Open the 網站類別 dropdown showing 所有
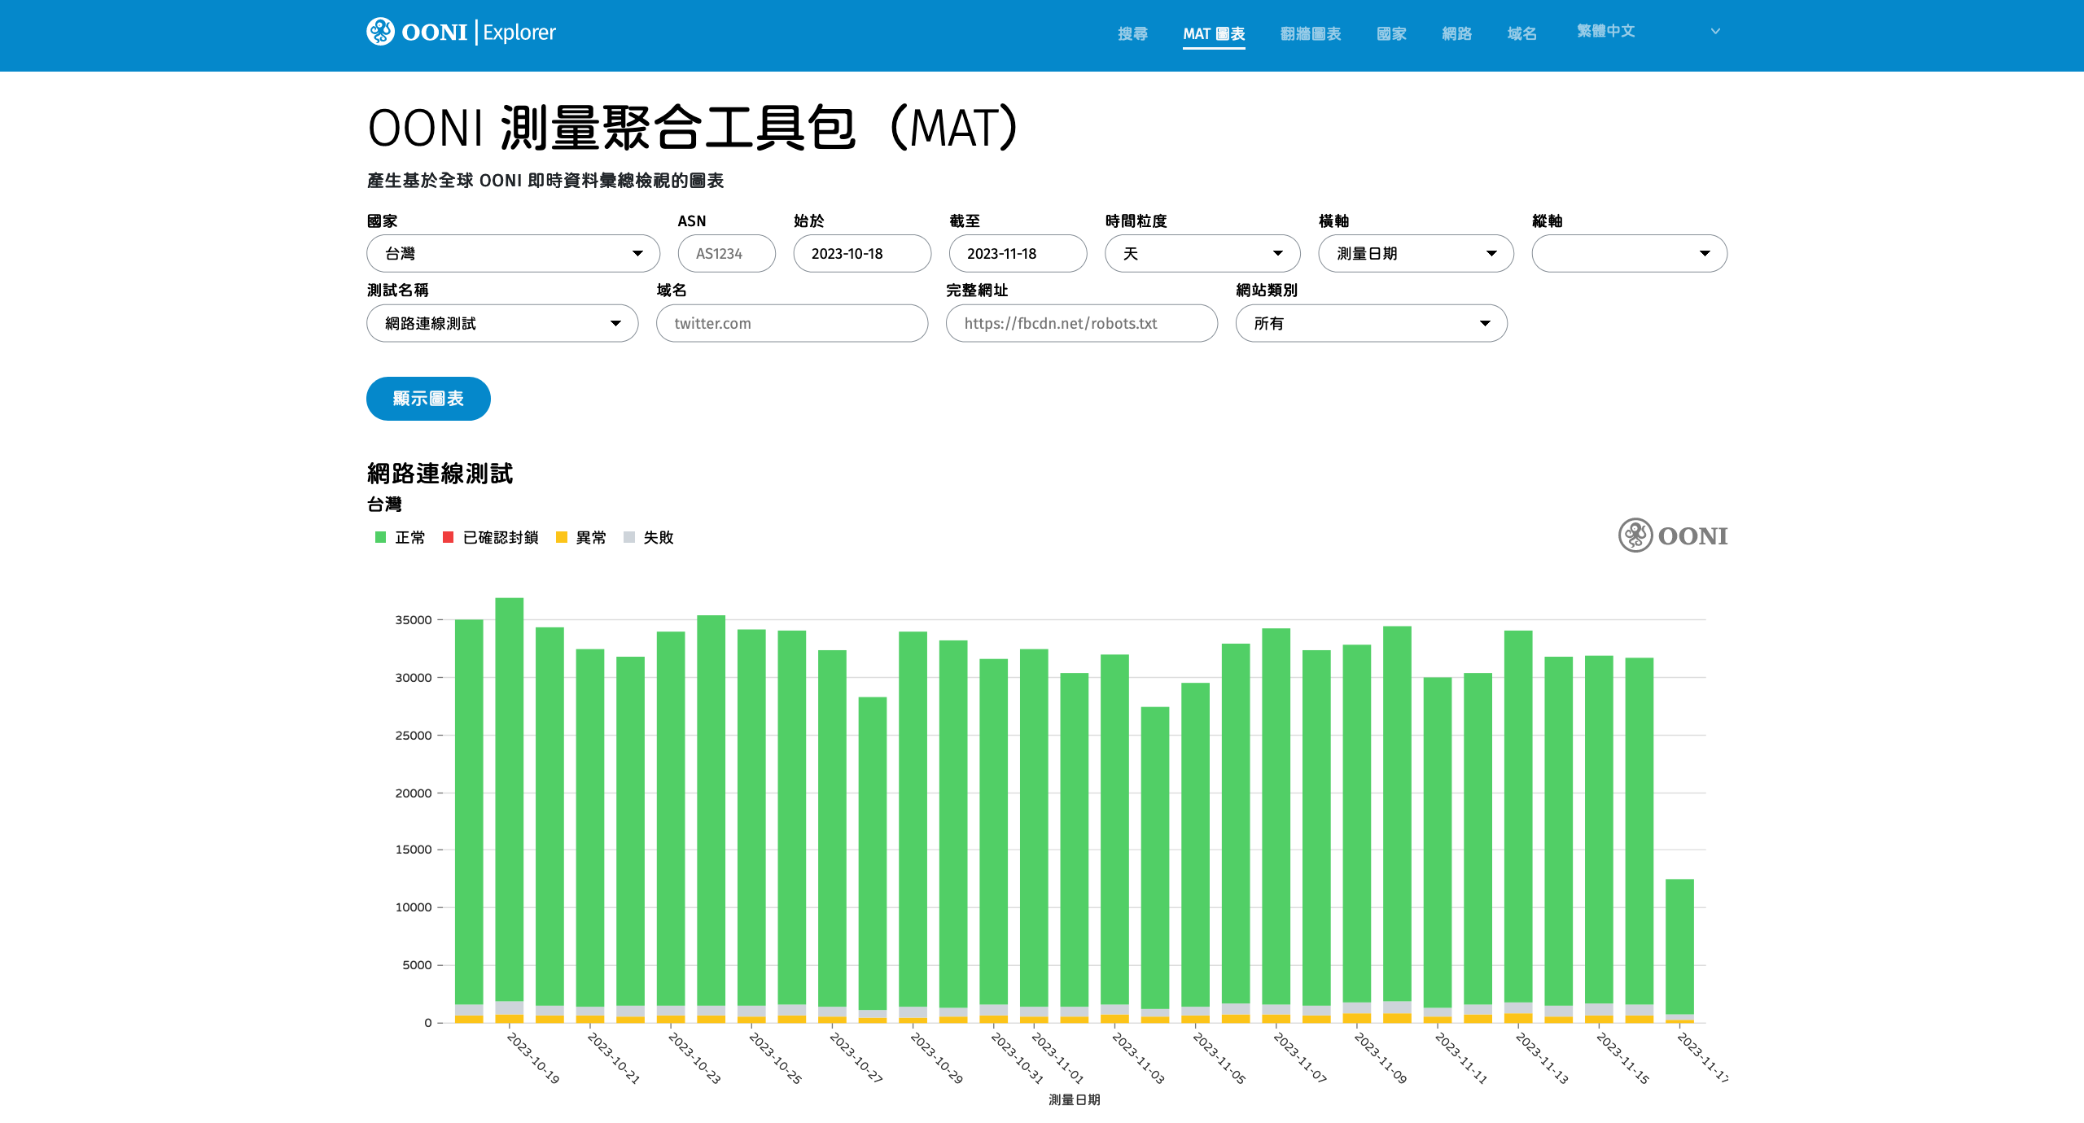 click(1371, 324)
